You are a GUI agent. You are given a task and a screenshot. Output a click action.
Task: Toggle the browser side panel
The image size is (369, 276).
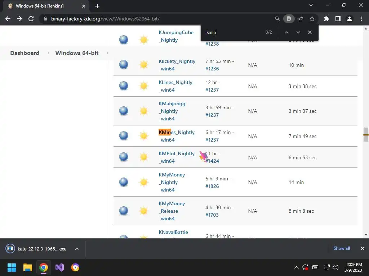tap(338, 19)
